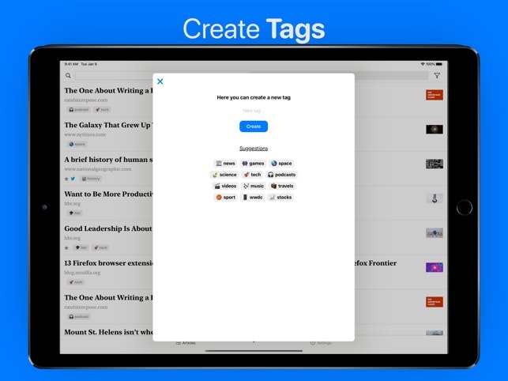Screen dimensions: 508x381
Task: Open galaxy thumbnail image
Action: tap(435, 130)
